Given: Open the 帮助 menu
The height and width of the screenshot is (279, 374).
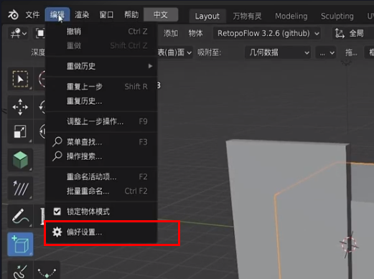Looking at the screenshot, I should coord(131,15).
